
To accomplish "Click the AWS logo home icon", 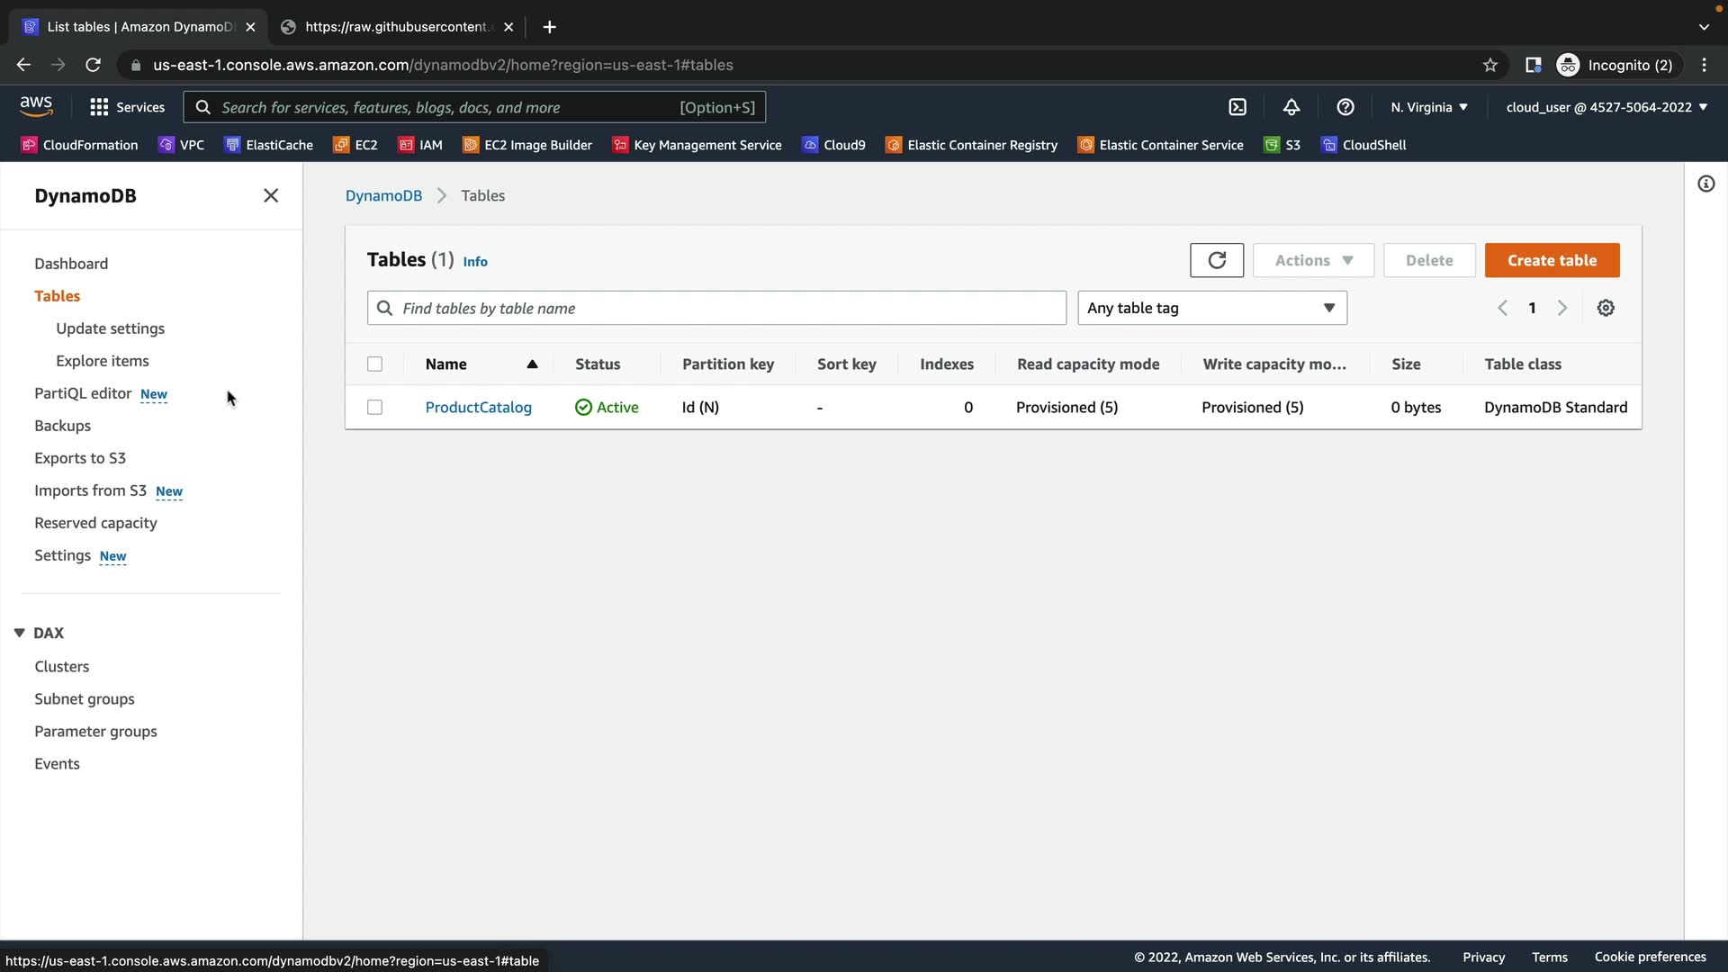I will (36, 106).
